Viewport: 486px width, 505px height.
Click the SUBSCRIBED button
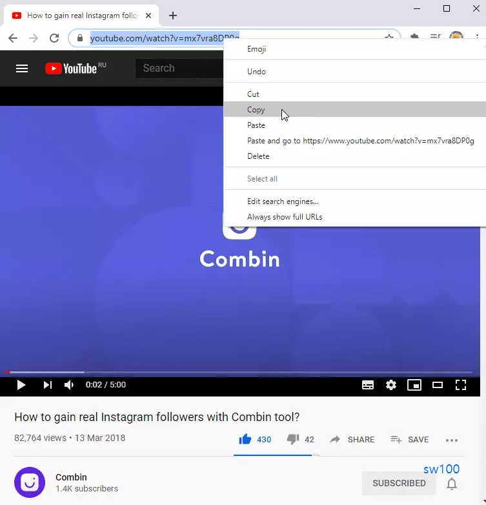click(x=399, y=483)
